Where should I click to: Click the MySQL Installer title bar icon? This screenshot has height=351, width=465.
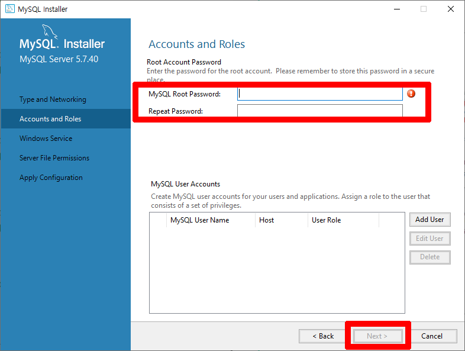(x=10, y=9)
